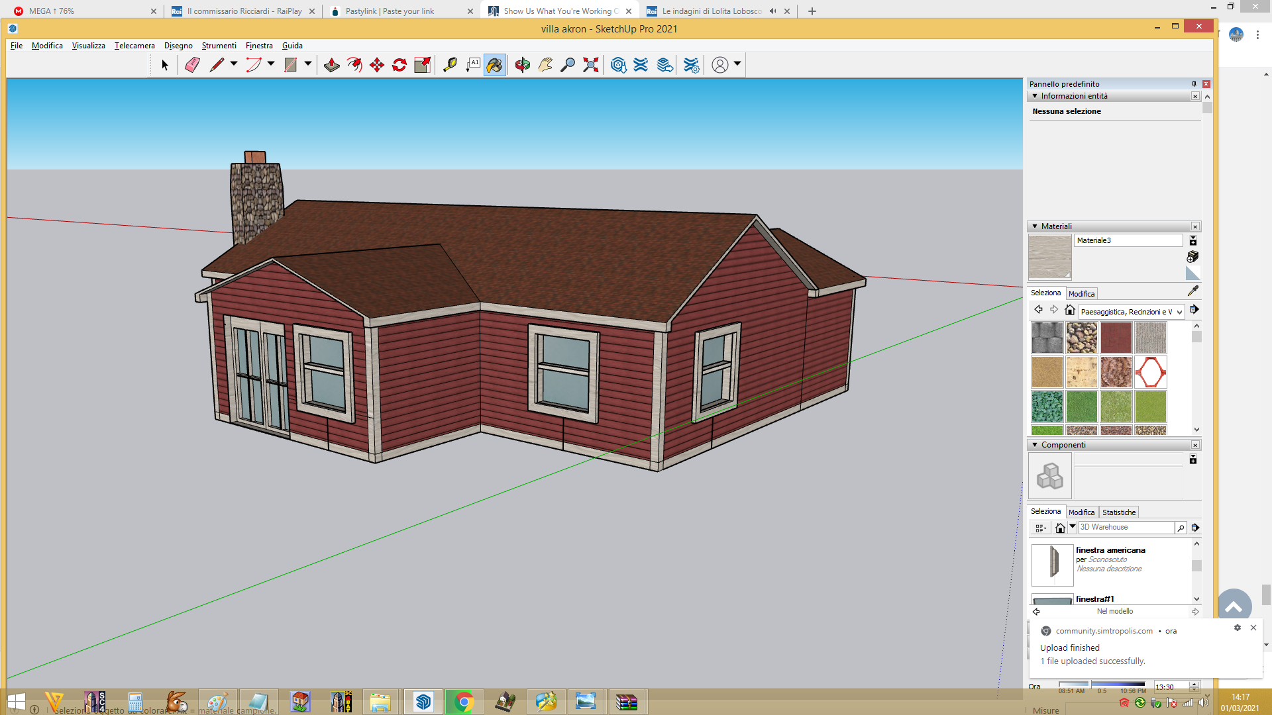Screen dimensions: 1272x715
Task: Select the Move tool
Action: click(x=377, y=65)
